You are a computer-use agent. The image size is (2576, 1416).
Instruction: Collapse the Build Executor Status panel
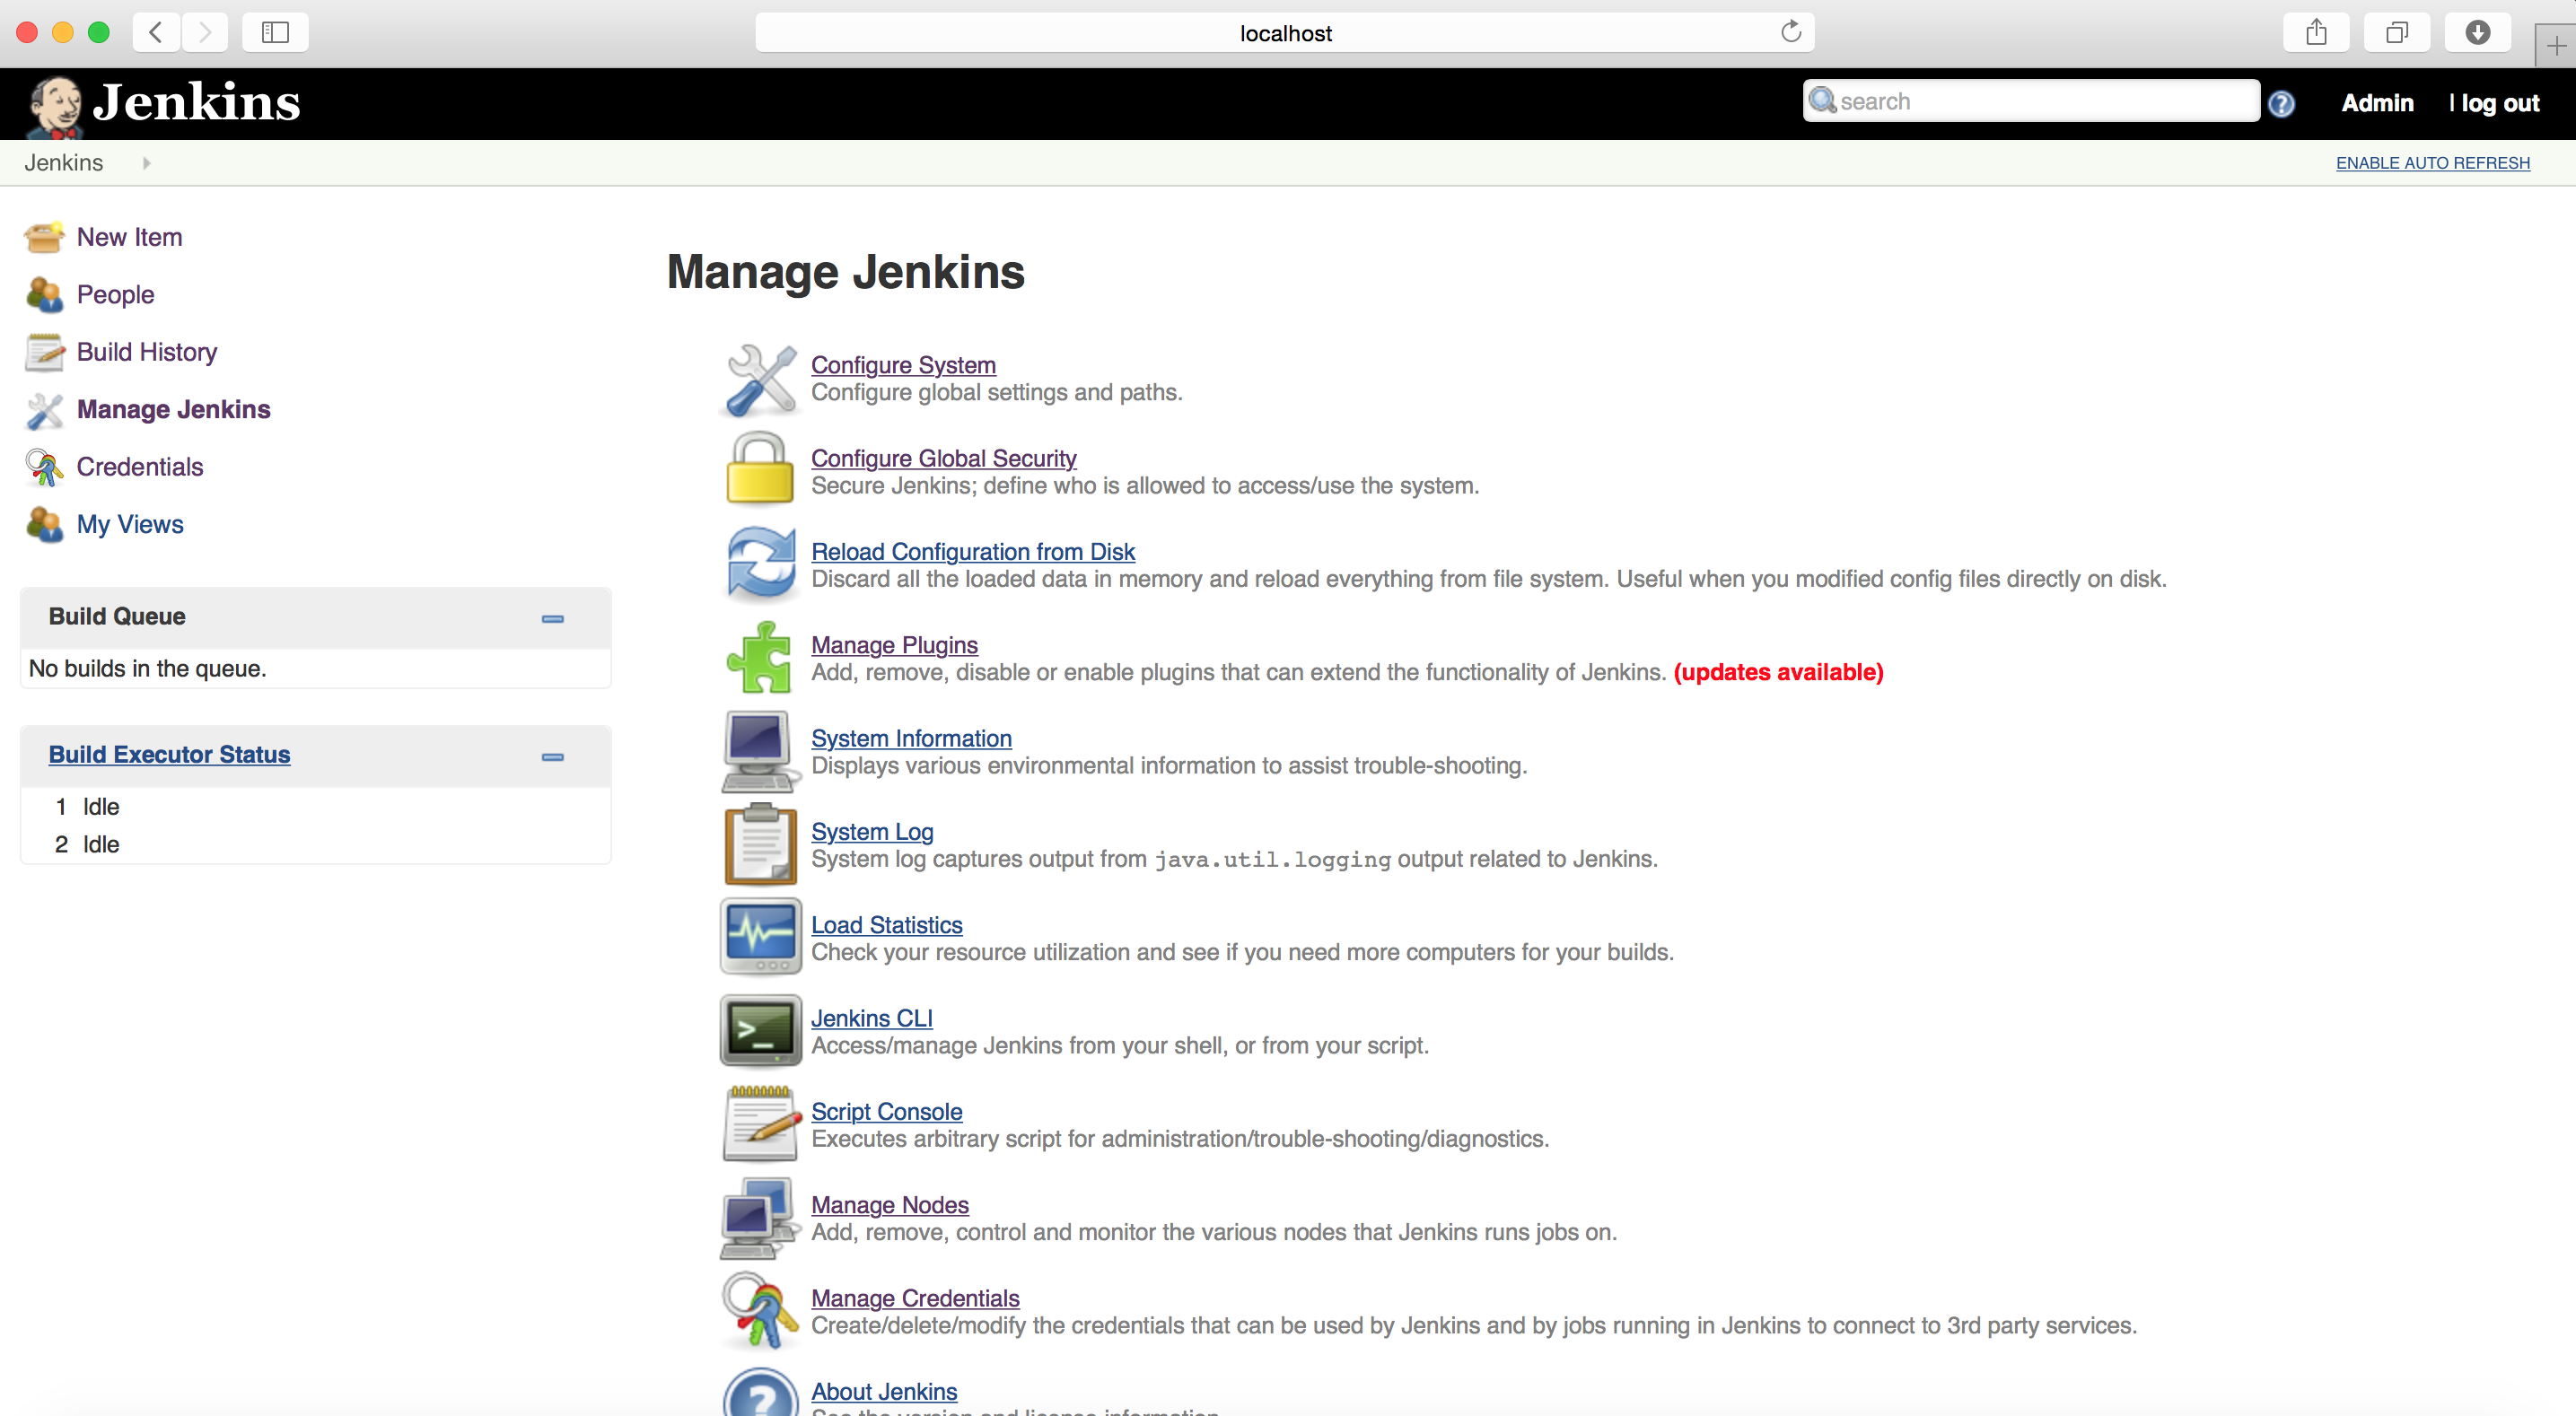[553, 756]
